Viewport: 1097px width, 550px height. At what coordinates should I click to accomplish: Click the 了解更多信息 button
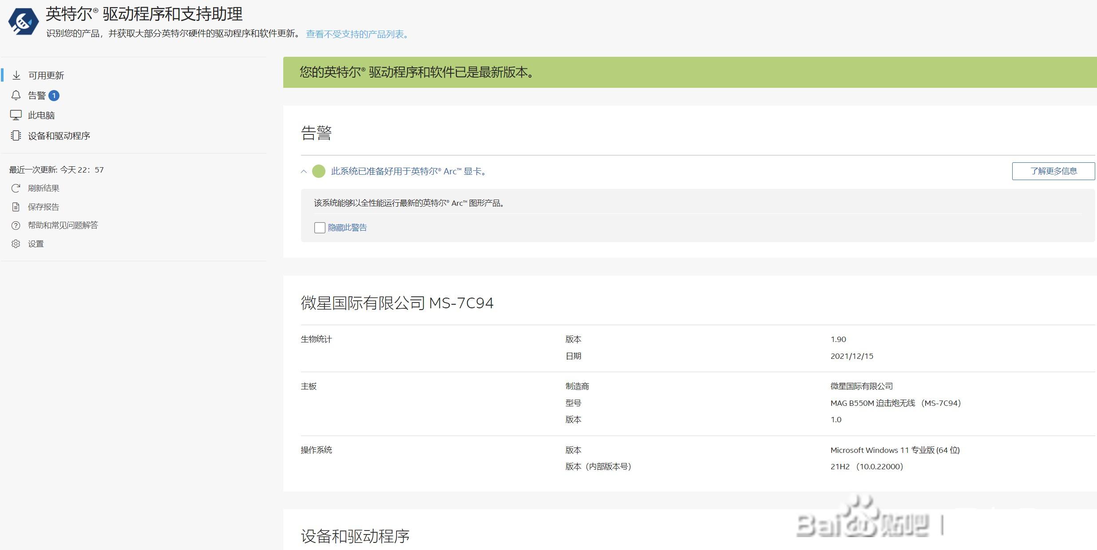click(1053, 171)
